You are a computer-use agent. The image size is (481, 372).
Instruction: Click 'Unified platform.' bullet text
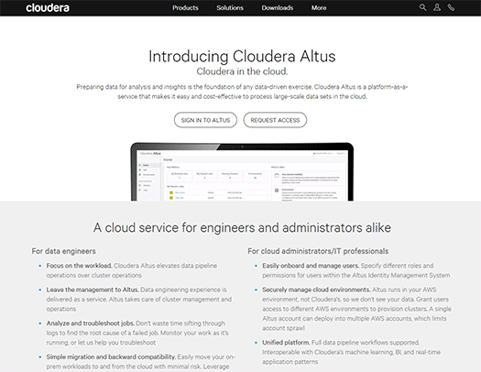click(x=286, y=343)
